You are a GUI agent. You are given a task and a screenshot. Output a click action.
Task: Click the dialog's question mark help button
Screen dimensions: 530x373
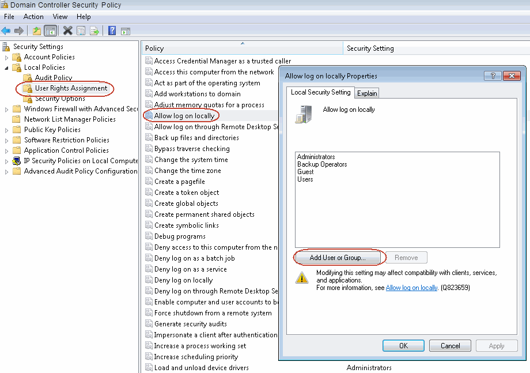pyautogui.click(x=493, y=76)
